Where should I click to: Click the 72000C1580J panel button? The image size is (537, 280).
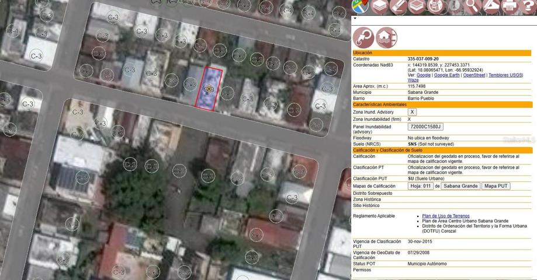click(x=426, y=127)
